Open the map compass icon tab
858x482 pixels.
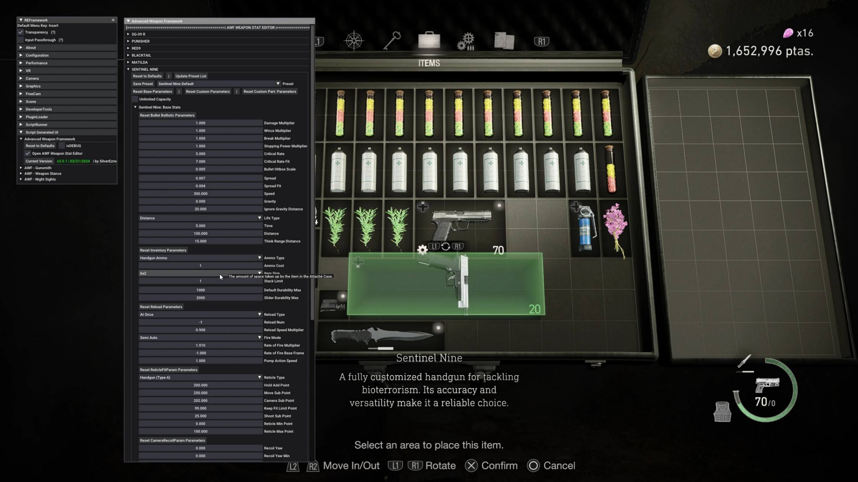(x=354, y=40)
